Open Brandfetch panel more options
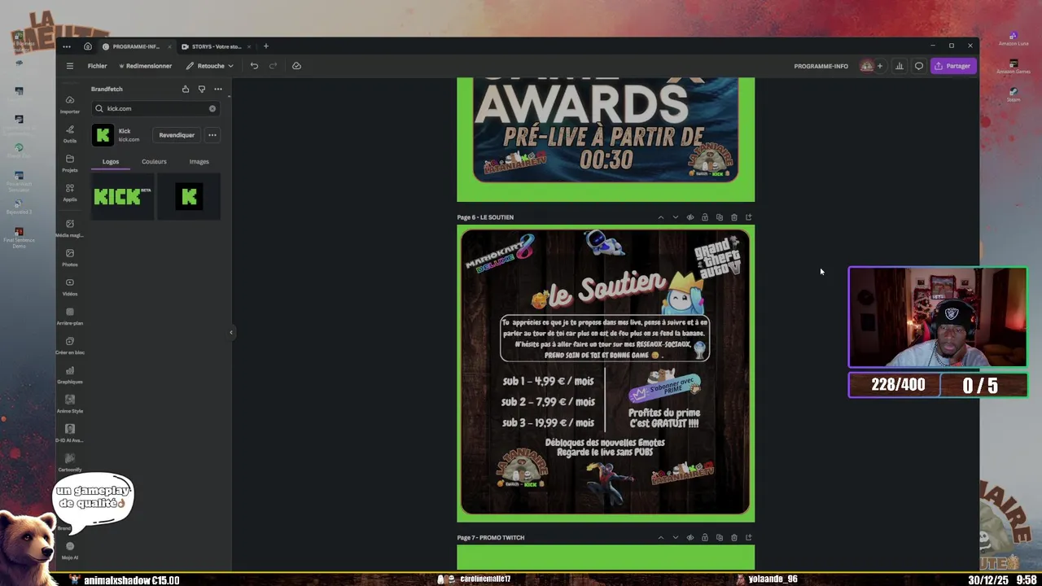Image resolution: width=1042 pixels, height=586 pixels. (217, 89)
